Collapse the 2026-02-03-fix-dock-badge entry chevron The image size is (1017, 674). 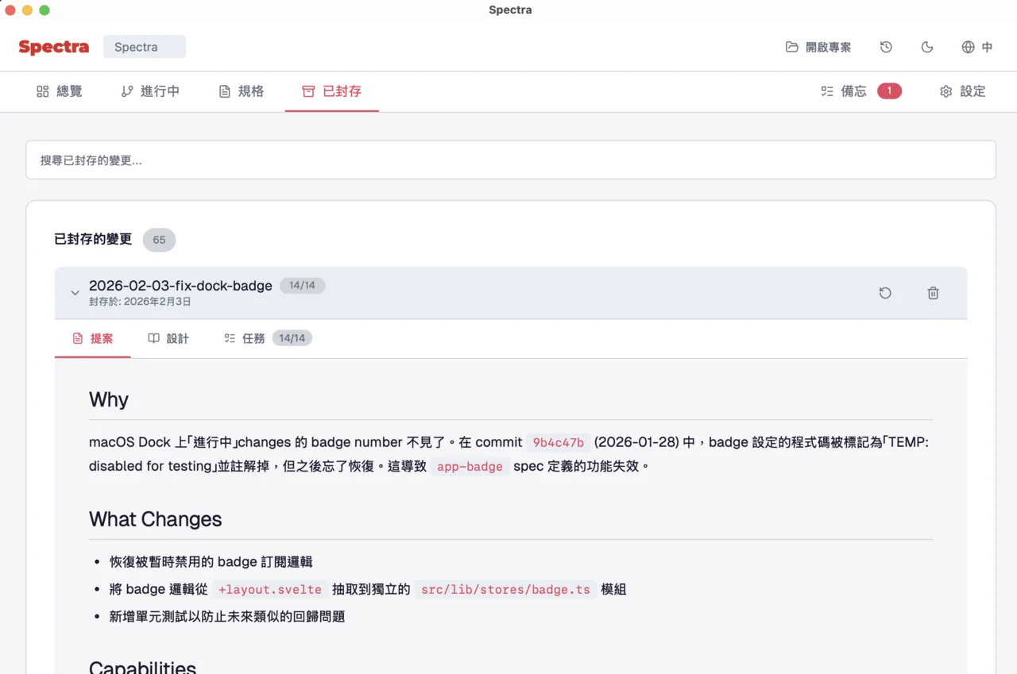click(75, 293)
